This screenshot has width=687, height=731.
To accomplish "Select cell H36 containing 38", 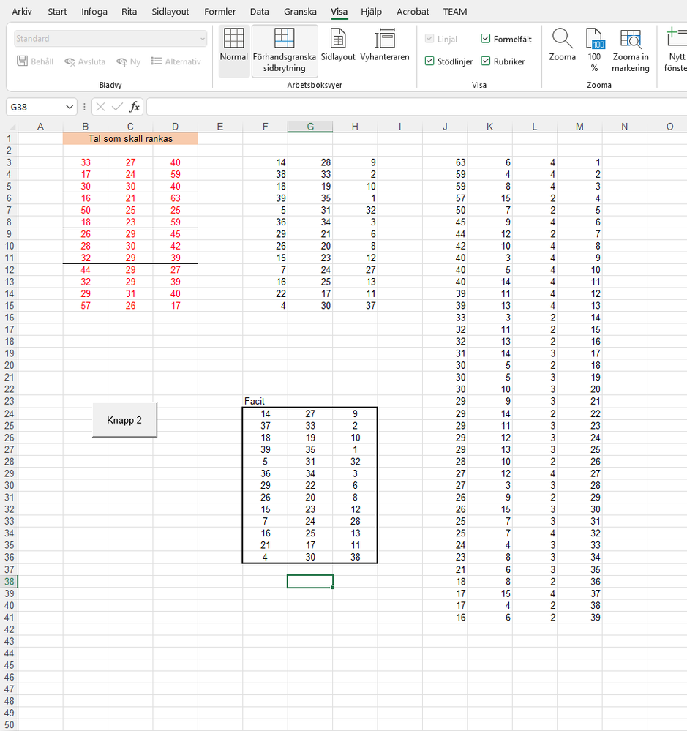I will coord(355,557).
